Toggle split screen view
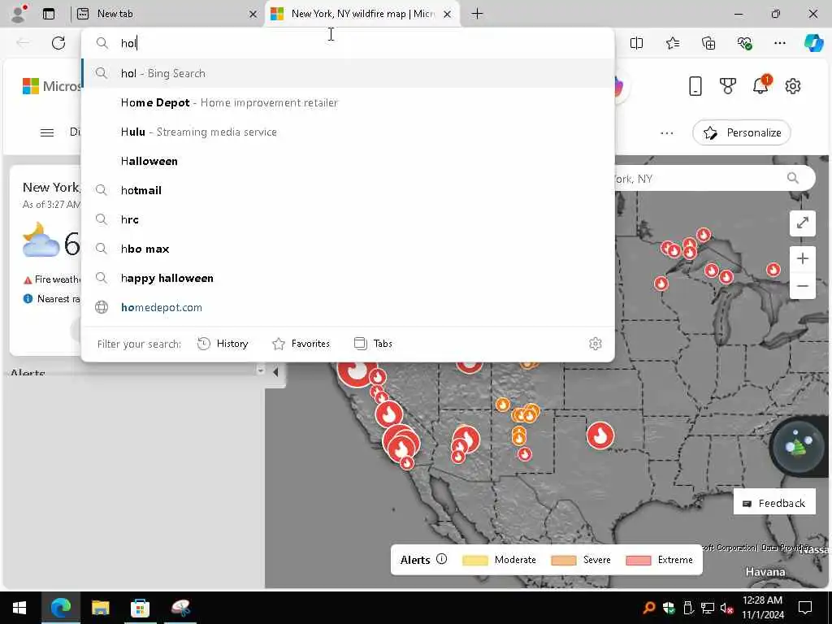The height and width of the screenshot is (624, 832). (x=636, y=43)
